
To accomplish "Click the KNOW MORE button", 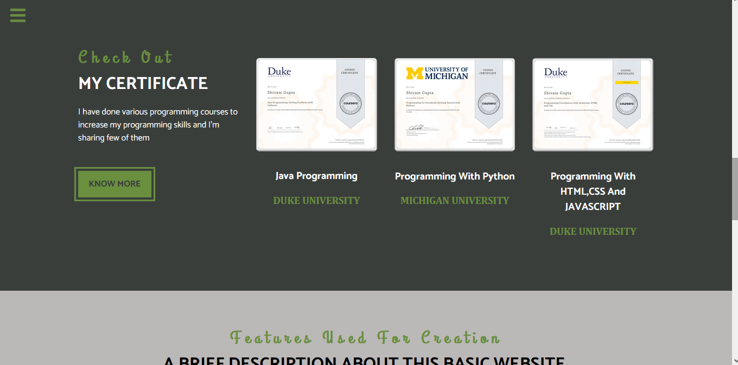I will (114, 184).
